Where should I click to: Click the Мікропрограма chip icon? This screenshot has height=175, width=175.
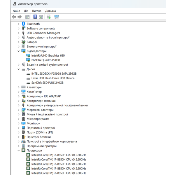point(23,119)
